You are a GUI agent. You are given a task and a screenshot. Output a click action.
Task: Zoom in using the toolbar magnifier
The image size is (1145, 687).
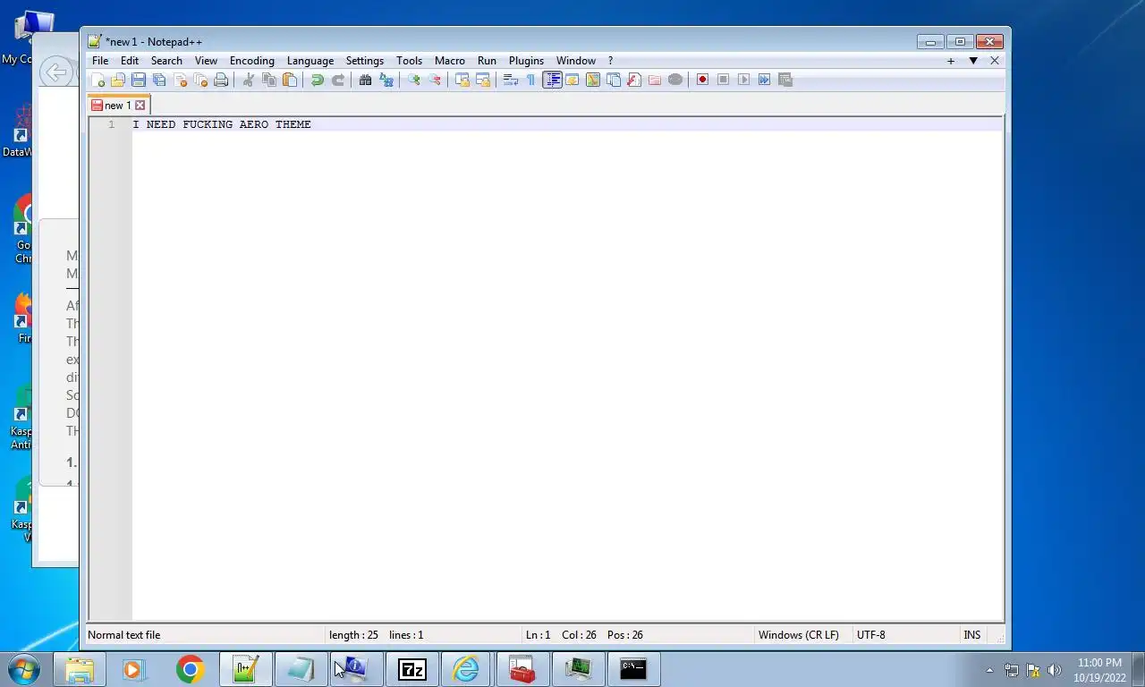414,80
